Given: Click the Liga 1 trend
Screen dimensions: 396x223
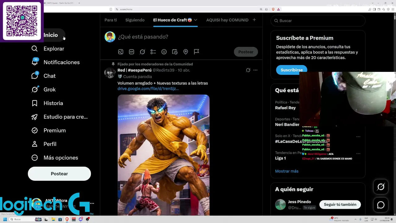Looking at the screenshot, I should pos(280,158).
